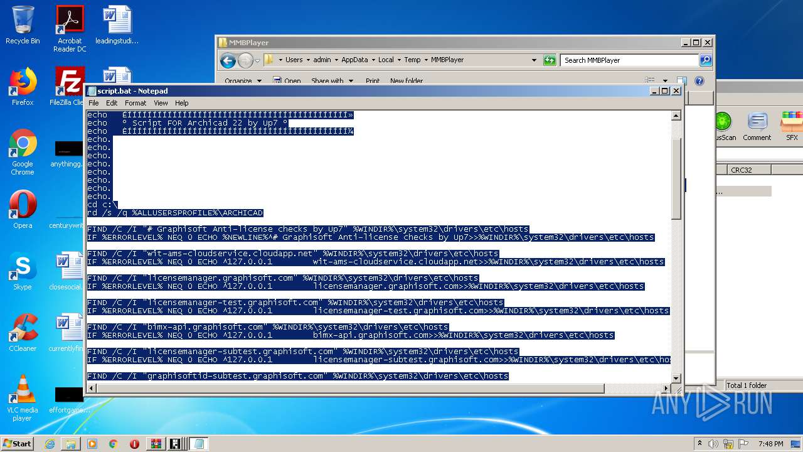
Task: Refresh the MMBPlayer folder view
Action: (550, 60)
